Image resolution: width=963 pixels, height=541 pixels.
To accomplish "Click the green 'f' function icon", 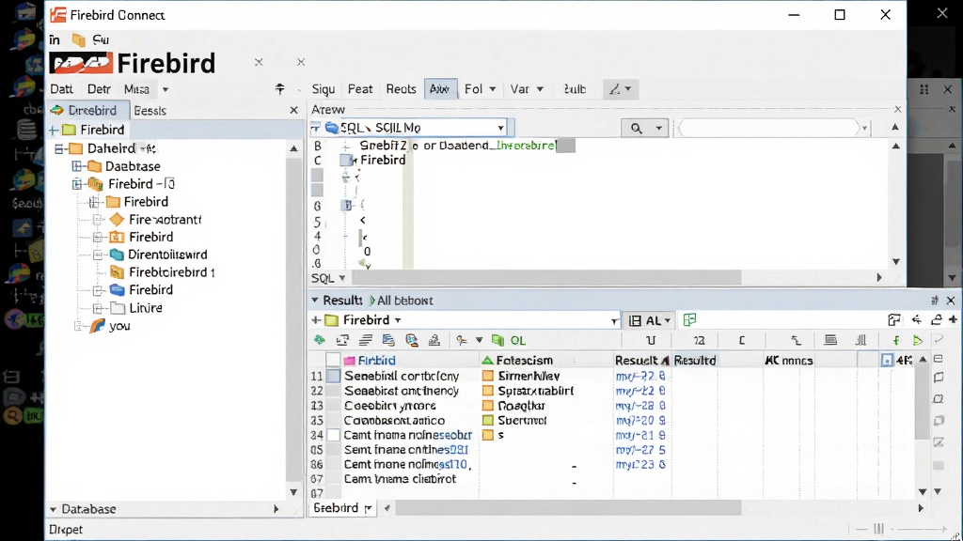I will click(x=896, y=340).
